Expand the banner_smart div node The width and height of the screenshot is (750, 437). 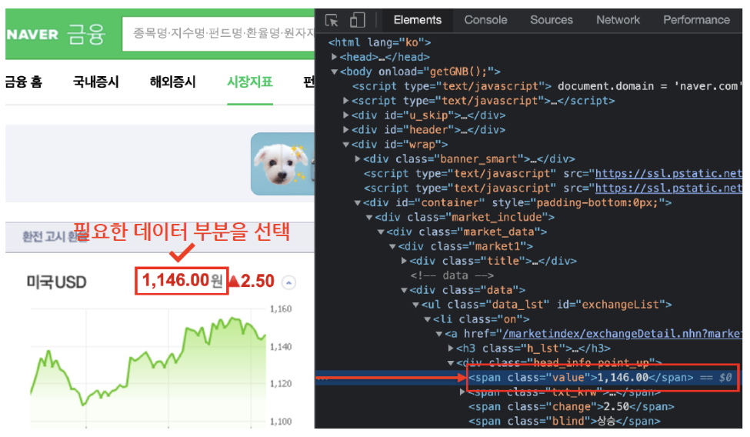[x=357, y=159]
